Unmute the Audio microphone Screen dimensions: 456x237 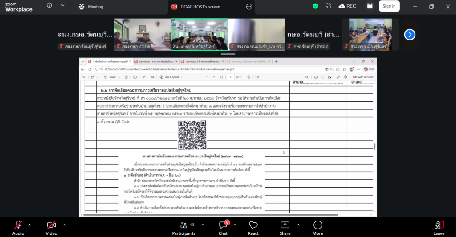(x=18, y=228)
